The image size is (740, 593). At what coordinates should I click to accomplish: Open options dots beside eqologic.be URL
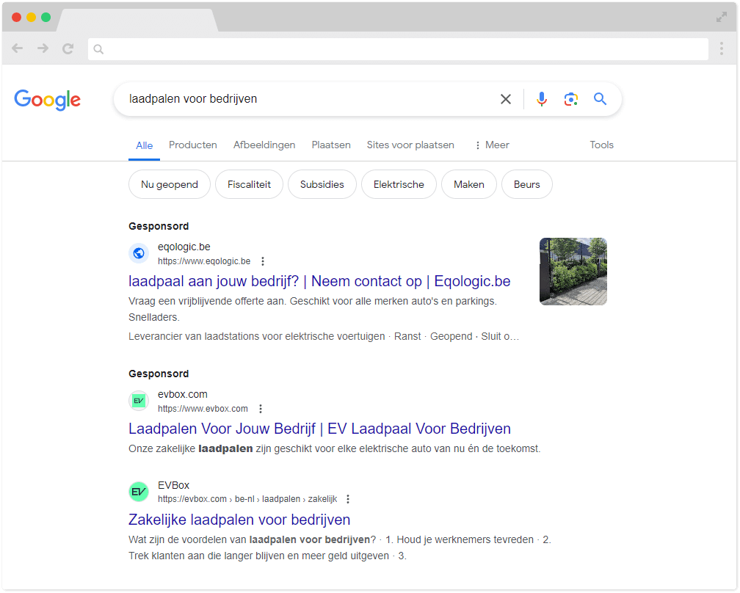(x=263, y=261)
